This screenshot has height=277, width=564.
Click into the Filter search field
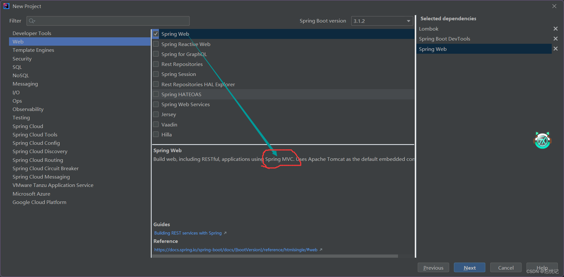point(108,21)
